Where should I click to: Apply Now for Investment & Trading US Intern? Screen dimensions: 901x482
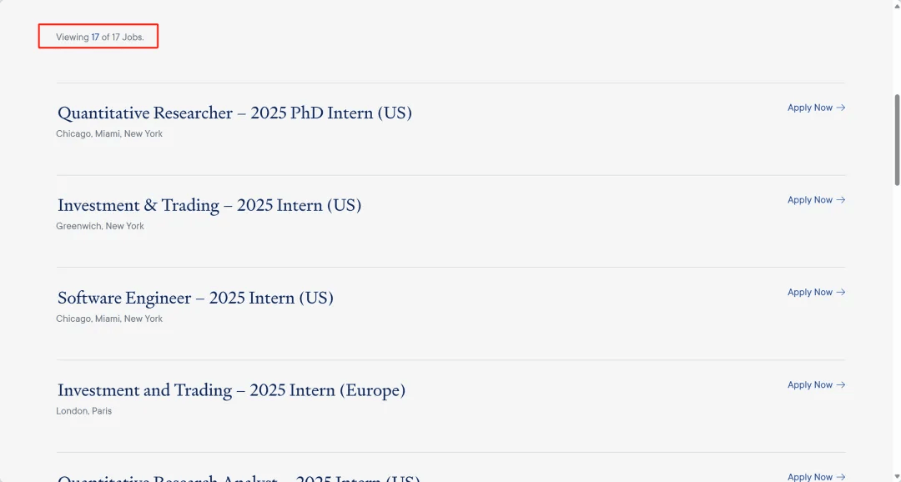[x=809, y=200]
